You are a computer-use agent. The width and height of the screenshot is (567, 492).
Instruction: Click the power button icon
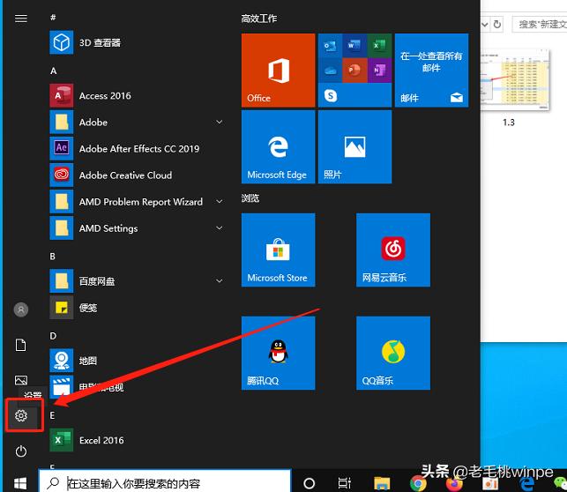coord(21,451)
